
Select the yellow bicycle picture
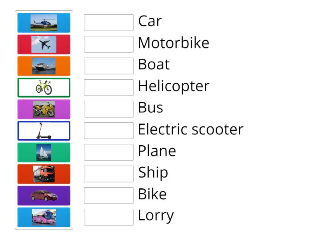point(44,87)
